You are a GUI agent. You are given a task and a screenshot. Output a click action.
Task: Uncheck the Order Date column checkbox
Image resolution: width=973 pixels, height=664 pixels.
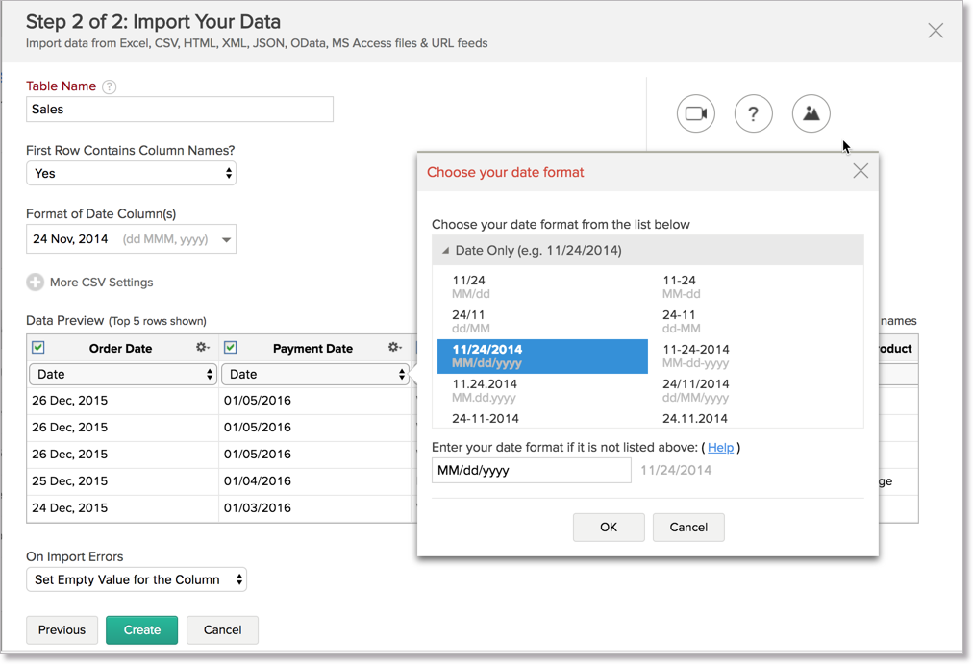(x=38, y=347)
